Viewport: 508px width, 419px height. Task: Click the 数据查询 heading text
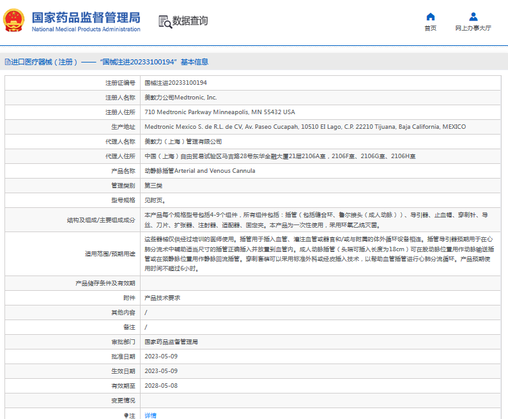click(x=190, y=20)
